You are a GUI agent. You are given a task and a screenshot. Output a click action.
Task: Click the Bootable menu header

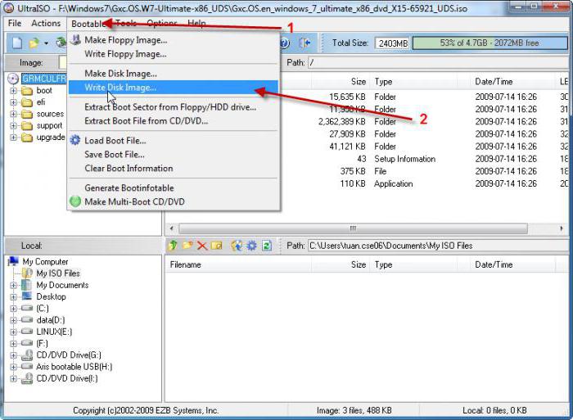pos(88,24)
